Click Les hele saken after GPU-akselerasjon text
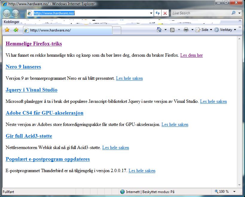Image resolution: width=245 pixels, height=197 pixels. [175, 124]
